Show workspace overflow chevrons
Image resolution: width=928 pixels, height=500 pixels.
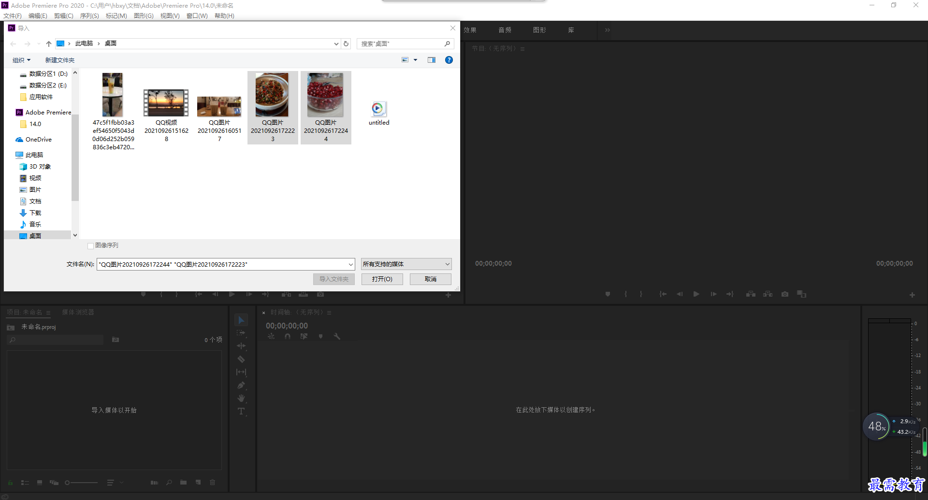pyautogui.click(x=607, y=30)
